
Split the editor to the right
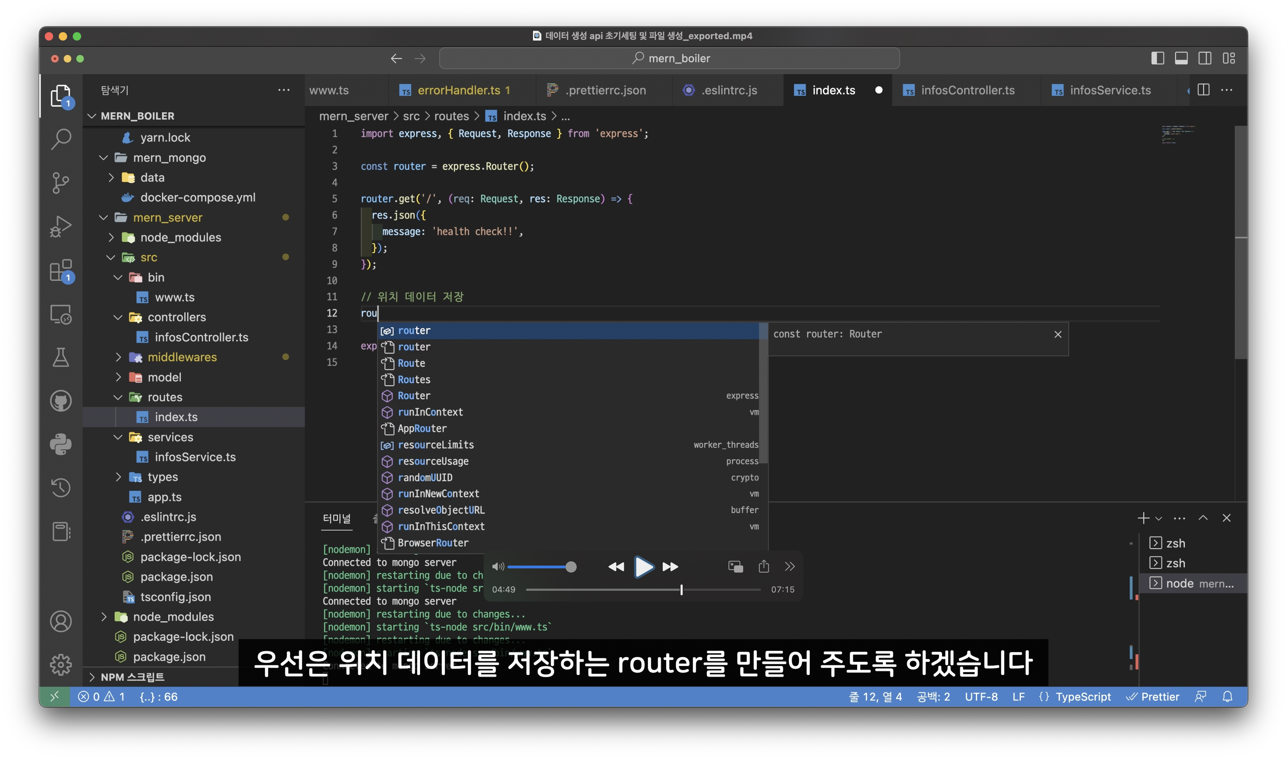click(1203, 90)
